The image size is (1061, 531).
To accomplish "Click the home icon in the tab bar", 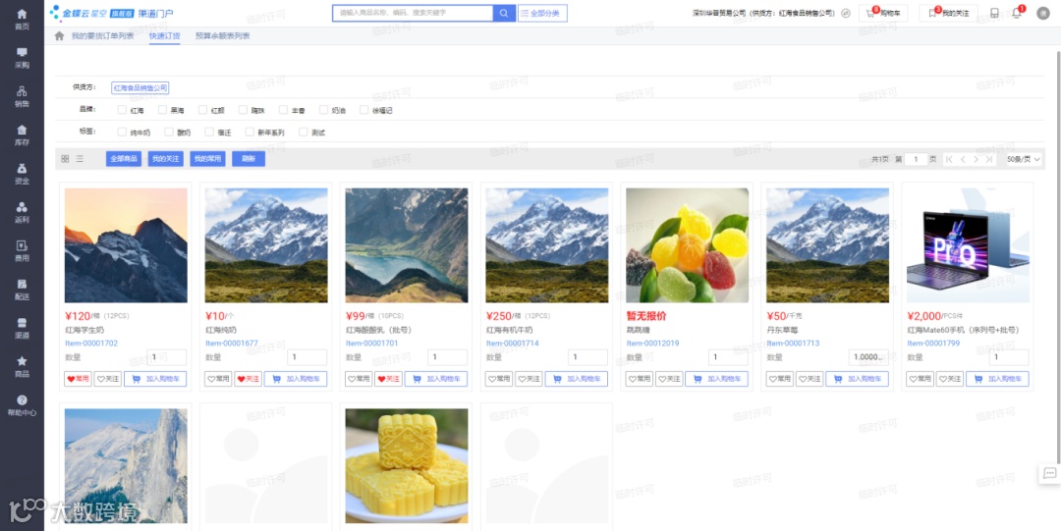I will [60, 36].
